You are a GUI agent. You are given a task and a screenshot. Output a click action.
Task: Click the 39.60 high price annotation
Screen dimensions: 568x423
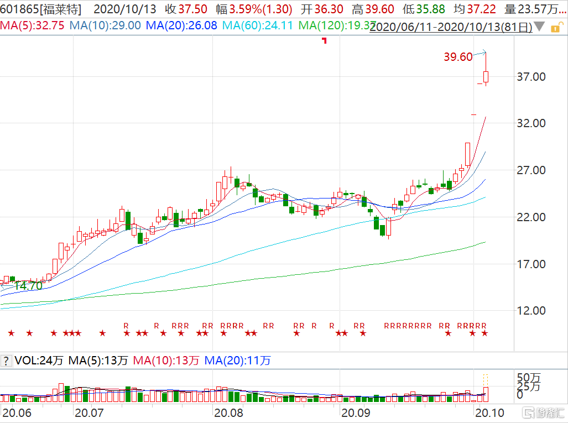458,57
